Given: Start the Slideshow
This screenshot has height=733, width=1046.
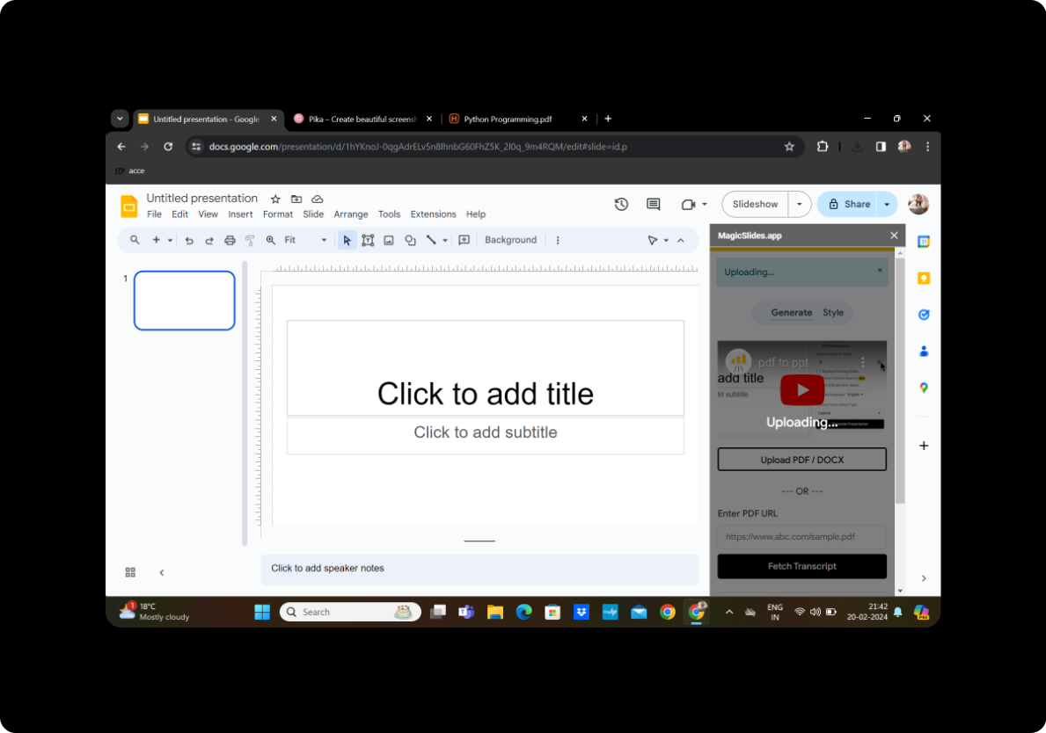Looking at the screenshot, I should (x=755, y=205).
